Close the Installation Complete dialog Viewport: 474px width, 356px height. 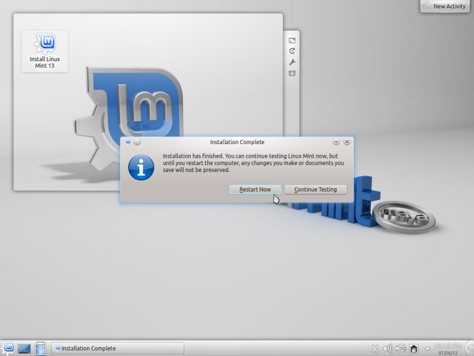347,142
